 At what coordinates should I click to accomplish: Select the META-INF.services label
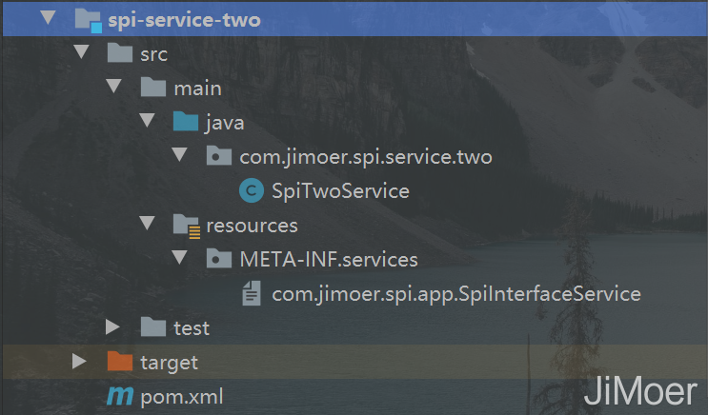point(329,259)
